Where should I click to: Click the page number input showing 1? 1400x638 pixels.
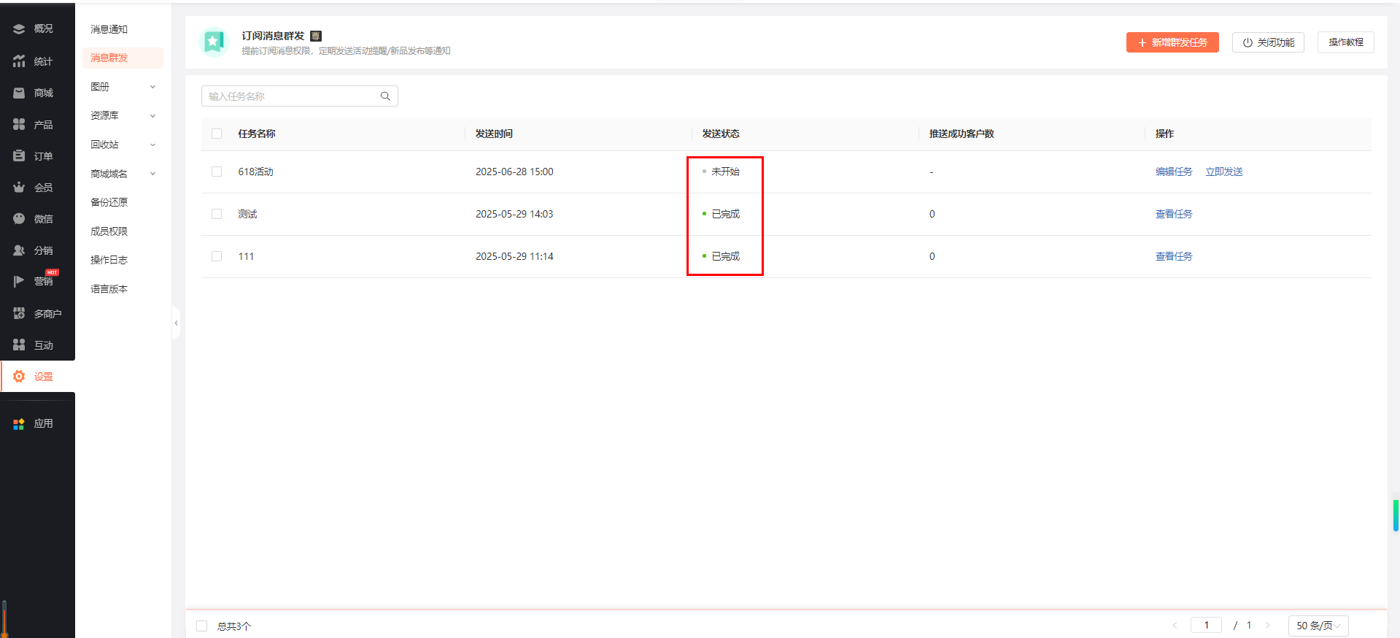pyautogui.click(x=1206, y=626)
